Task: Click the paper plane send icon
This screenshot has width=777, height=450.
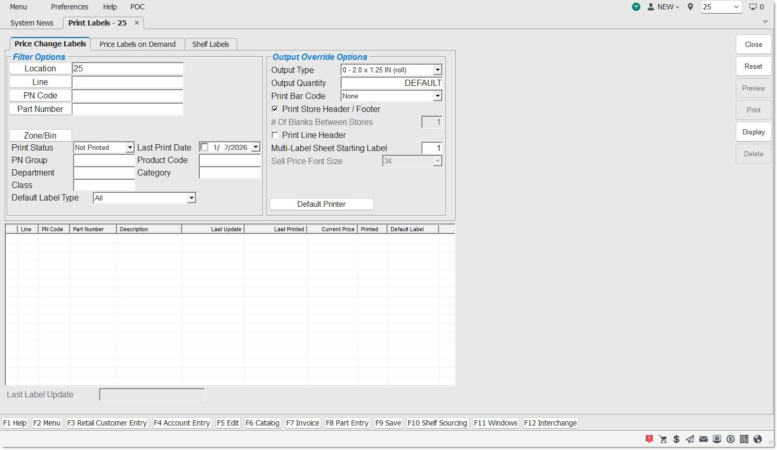Action: tap(690, 439)
